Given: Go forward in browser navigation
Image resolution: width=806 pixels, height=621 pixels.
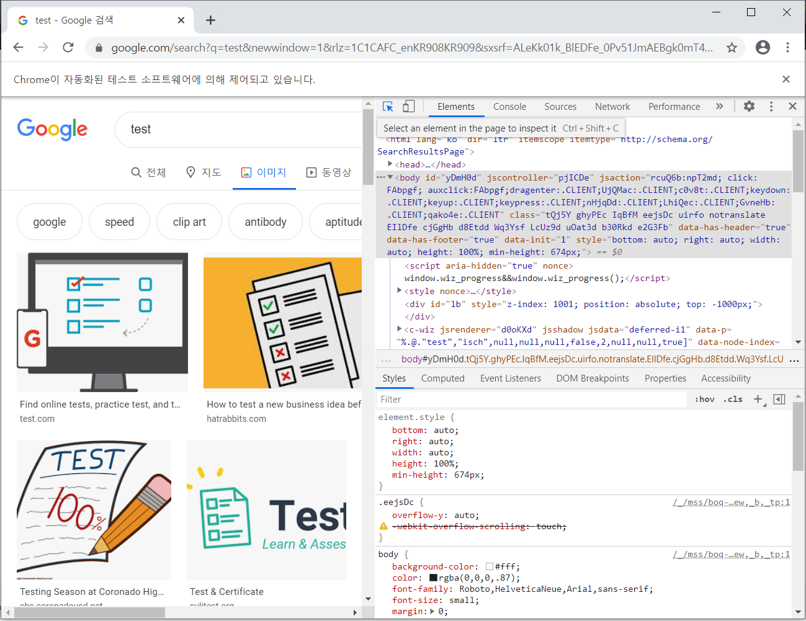Looking at the screenshot, I should click(x=43, y=47).
